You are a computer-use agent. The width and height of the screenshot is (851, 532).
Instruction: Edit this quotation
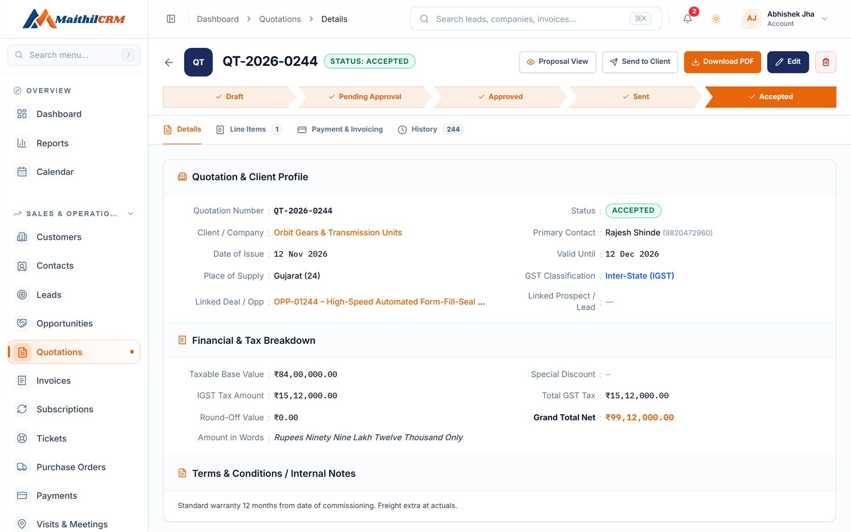point(788,62)
